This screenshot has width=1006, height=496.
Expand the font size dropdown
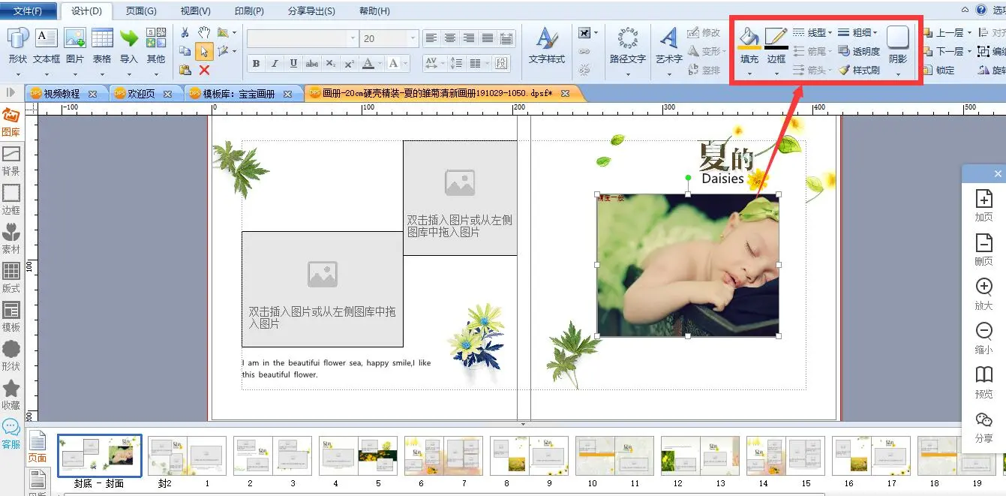click(412, 38)
